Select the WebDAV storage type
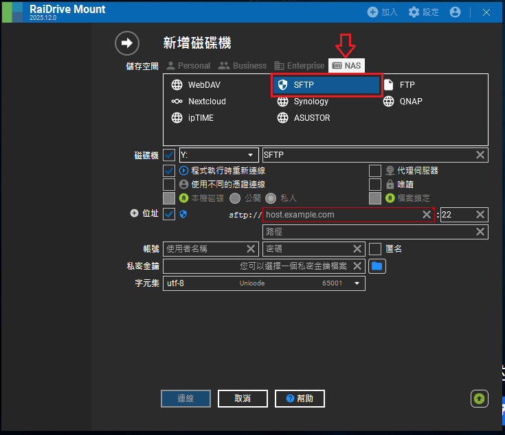 click(204, 85)
